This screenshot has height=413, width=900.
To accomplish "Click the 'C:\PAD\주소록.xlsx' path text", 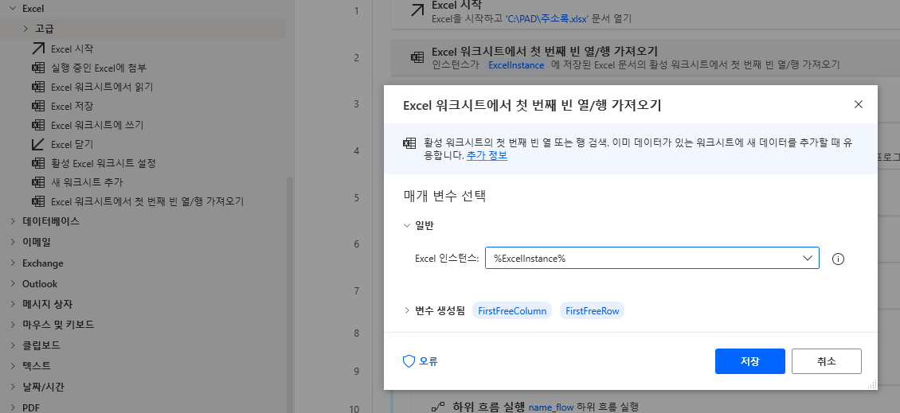I will (x=546, y=18).
